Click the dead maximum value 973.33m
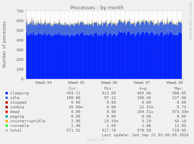The image size is (194, 144). [180, 112]
